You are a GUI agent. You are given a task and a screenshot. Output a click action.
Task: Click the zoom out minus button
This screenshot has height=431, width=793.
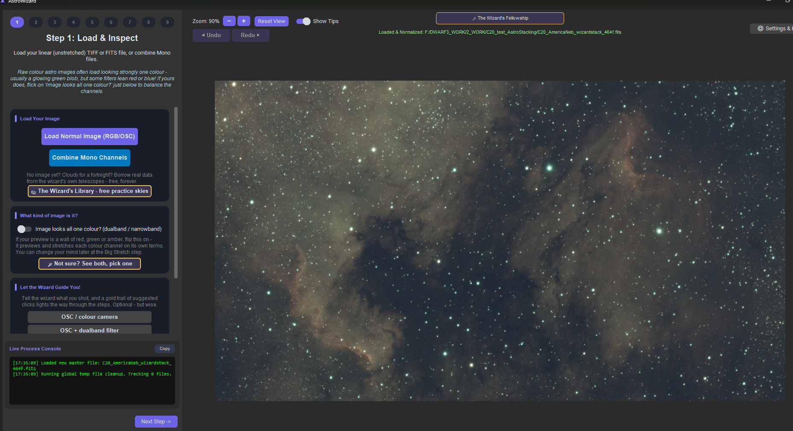pos(229,21)
